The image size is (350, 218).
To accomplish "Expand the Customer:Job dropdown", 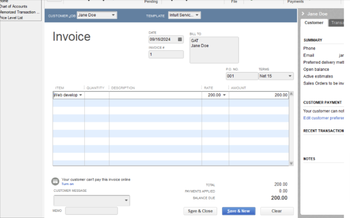I will click(x=113, y=15).
